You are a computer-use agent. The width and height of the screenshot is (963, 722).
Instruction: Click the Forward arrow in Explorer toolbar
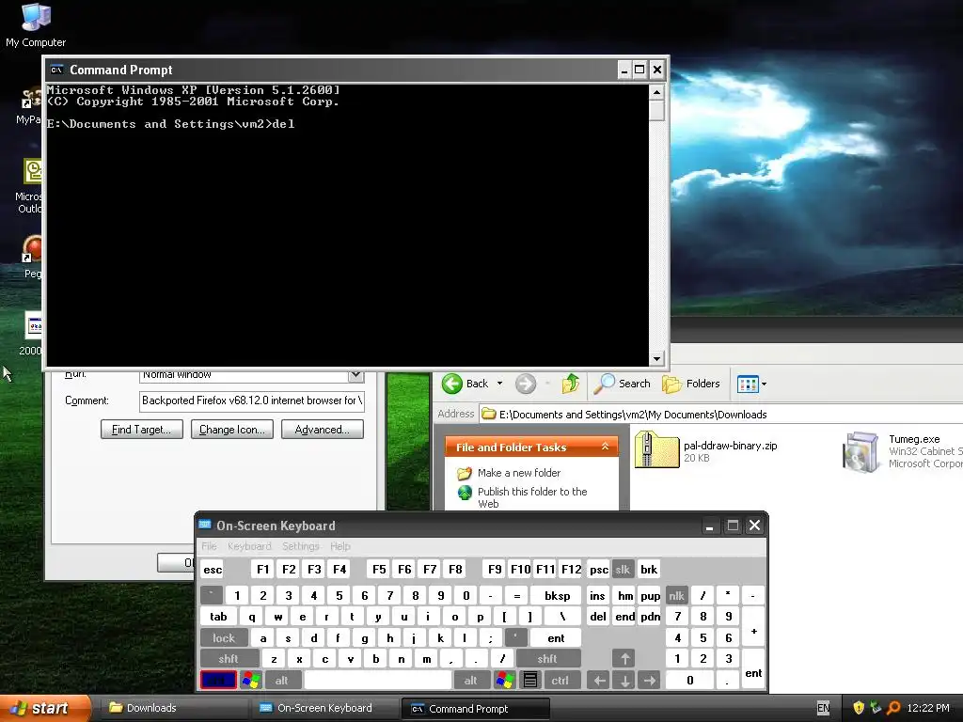[525, 384]
